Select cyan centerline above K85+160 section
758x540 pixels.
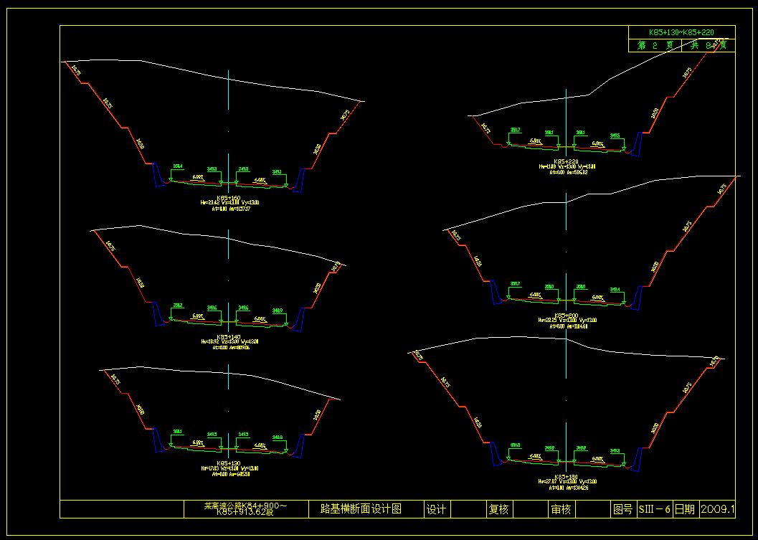coord(229,90)
